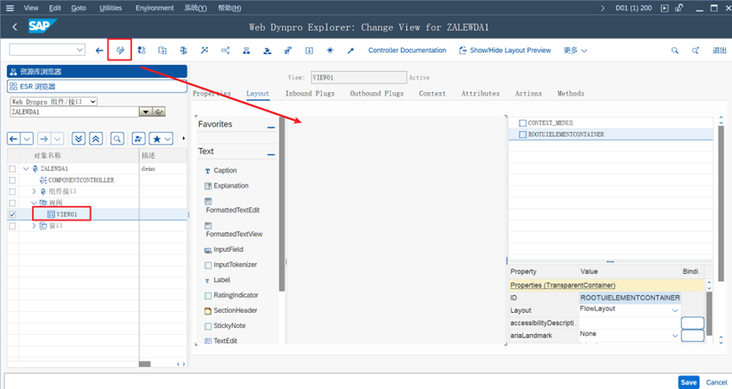
Task: Collapse the Text palette section
Action: pyautogui.click(x=271, y=155)
